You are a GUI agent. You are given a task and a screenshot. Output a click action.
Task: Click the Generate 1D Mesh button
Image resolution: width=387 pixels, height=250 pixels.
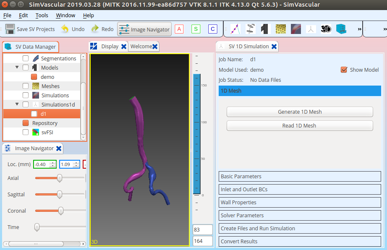(300, 112)
